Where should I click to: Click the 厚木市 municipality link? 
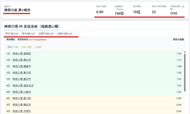pos(22,60)
